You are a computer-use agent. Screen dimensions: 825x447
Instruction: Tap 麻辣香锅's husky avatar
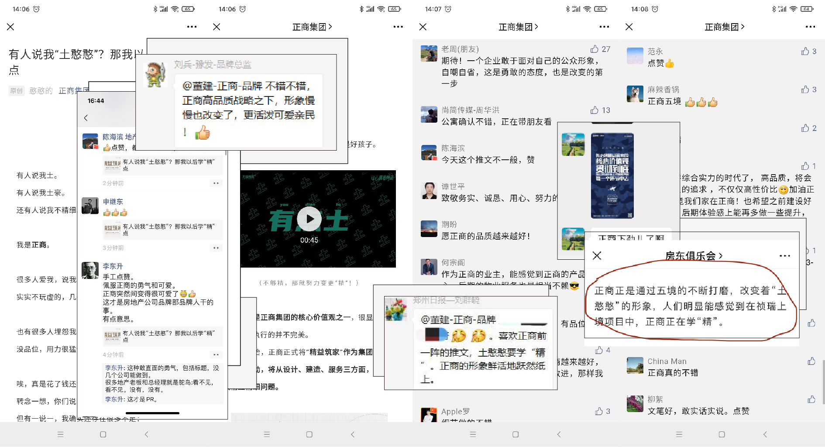(635, 94)
